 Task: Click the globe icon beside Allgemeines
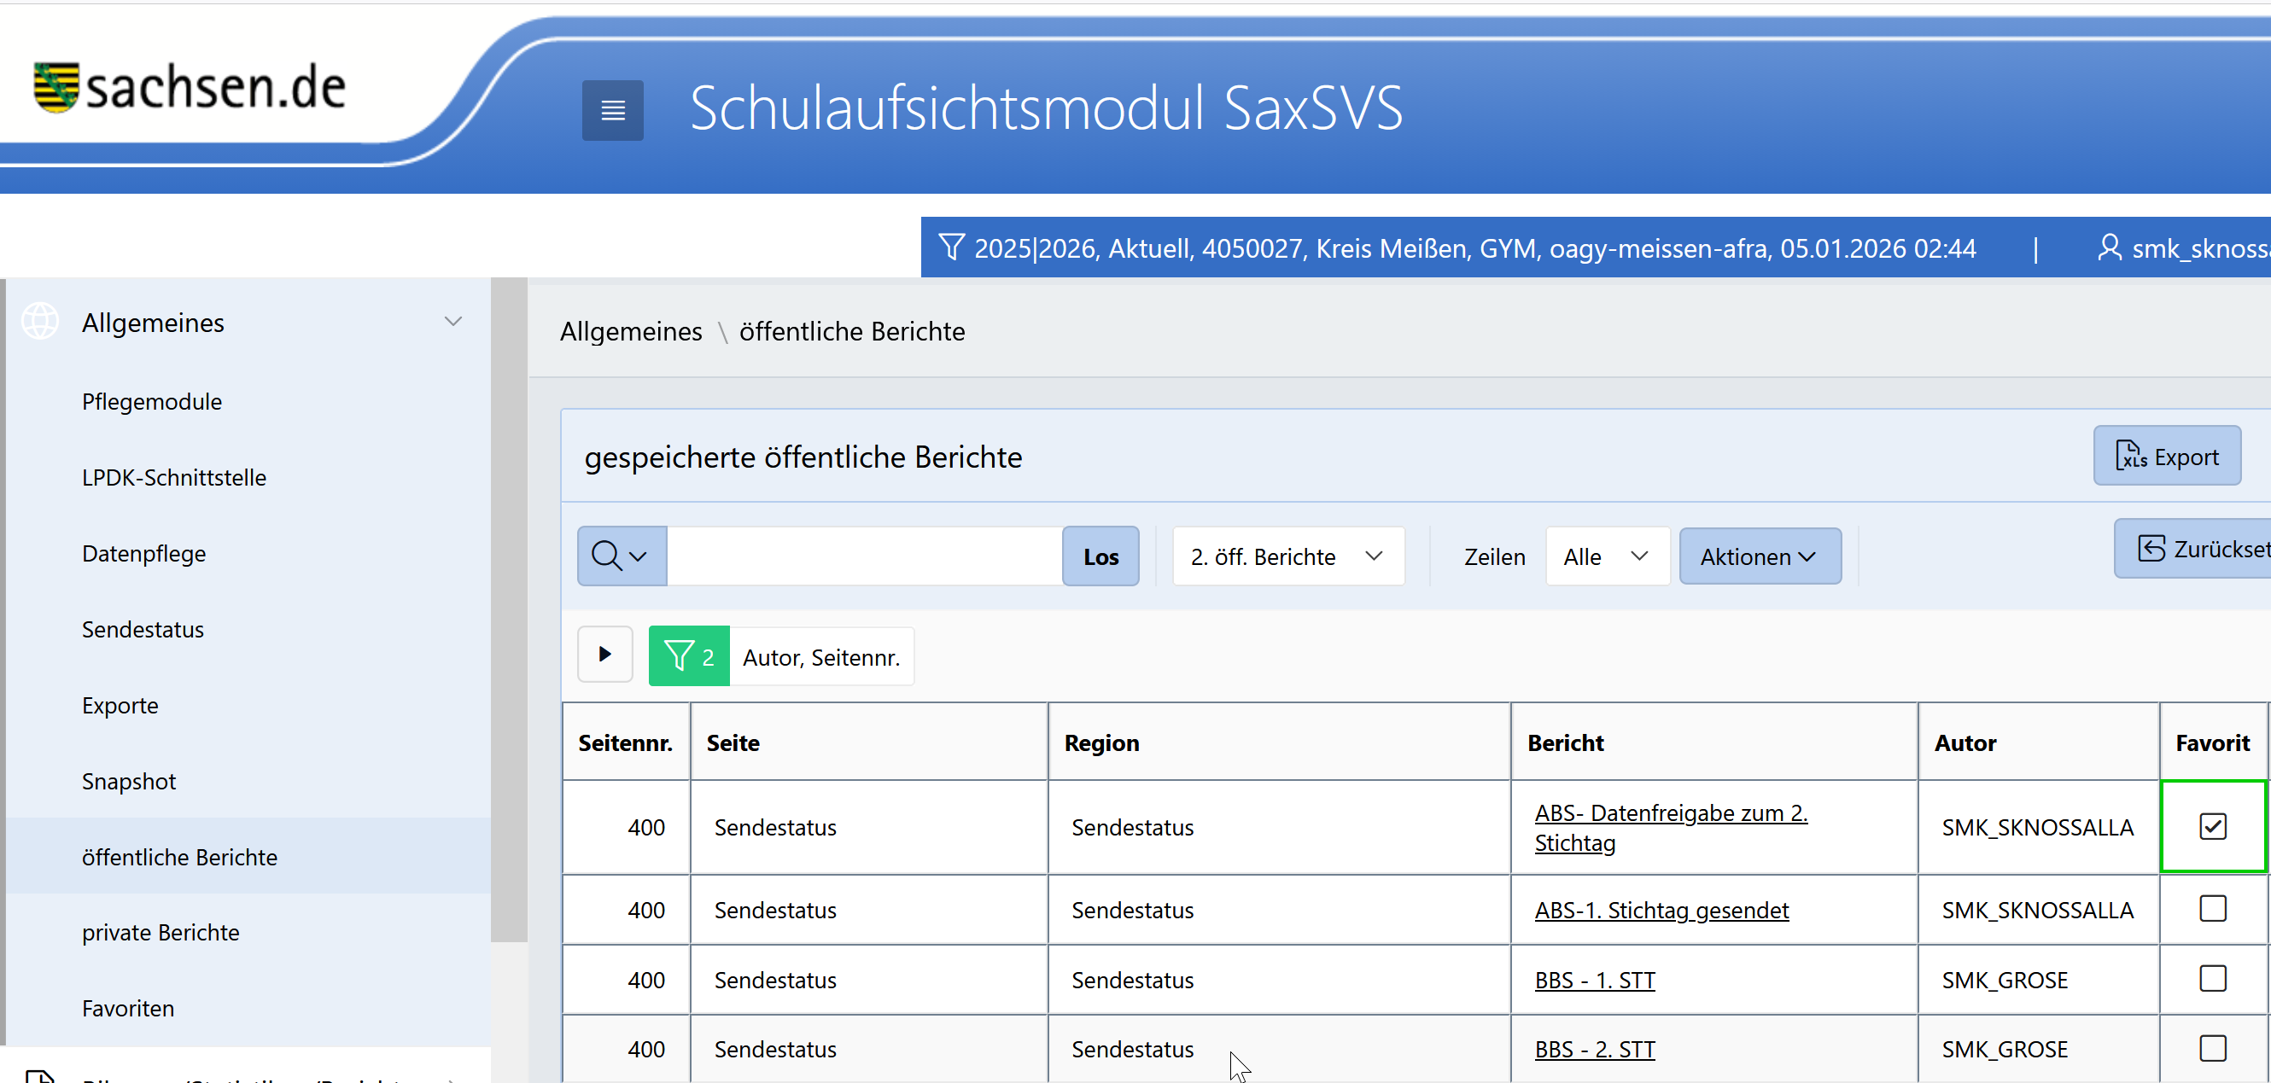click(41, 322)
